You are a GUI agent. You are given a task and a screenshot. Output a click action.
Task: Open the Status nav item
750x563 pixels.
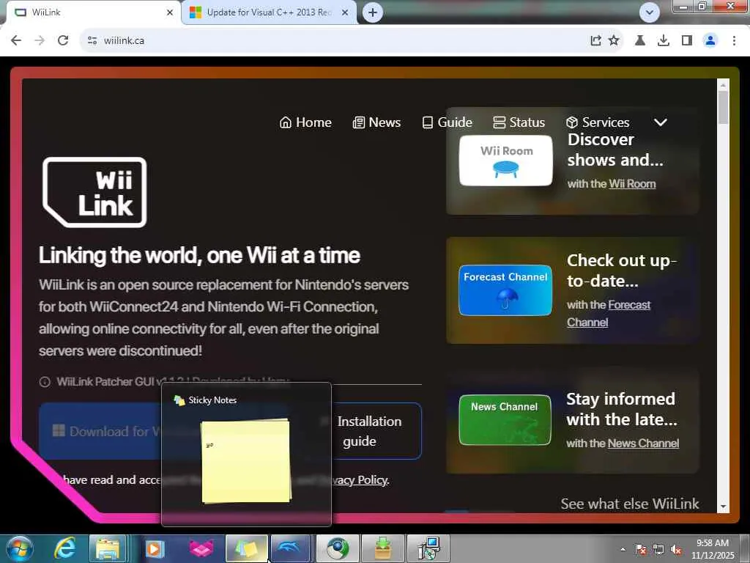click(x=519, y=122)
